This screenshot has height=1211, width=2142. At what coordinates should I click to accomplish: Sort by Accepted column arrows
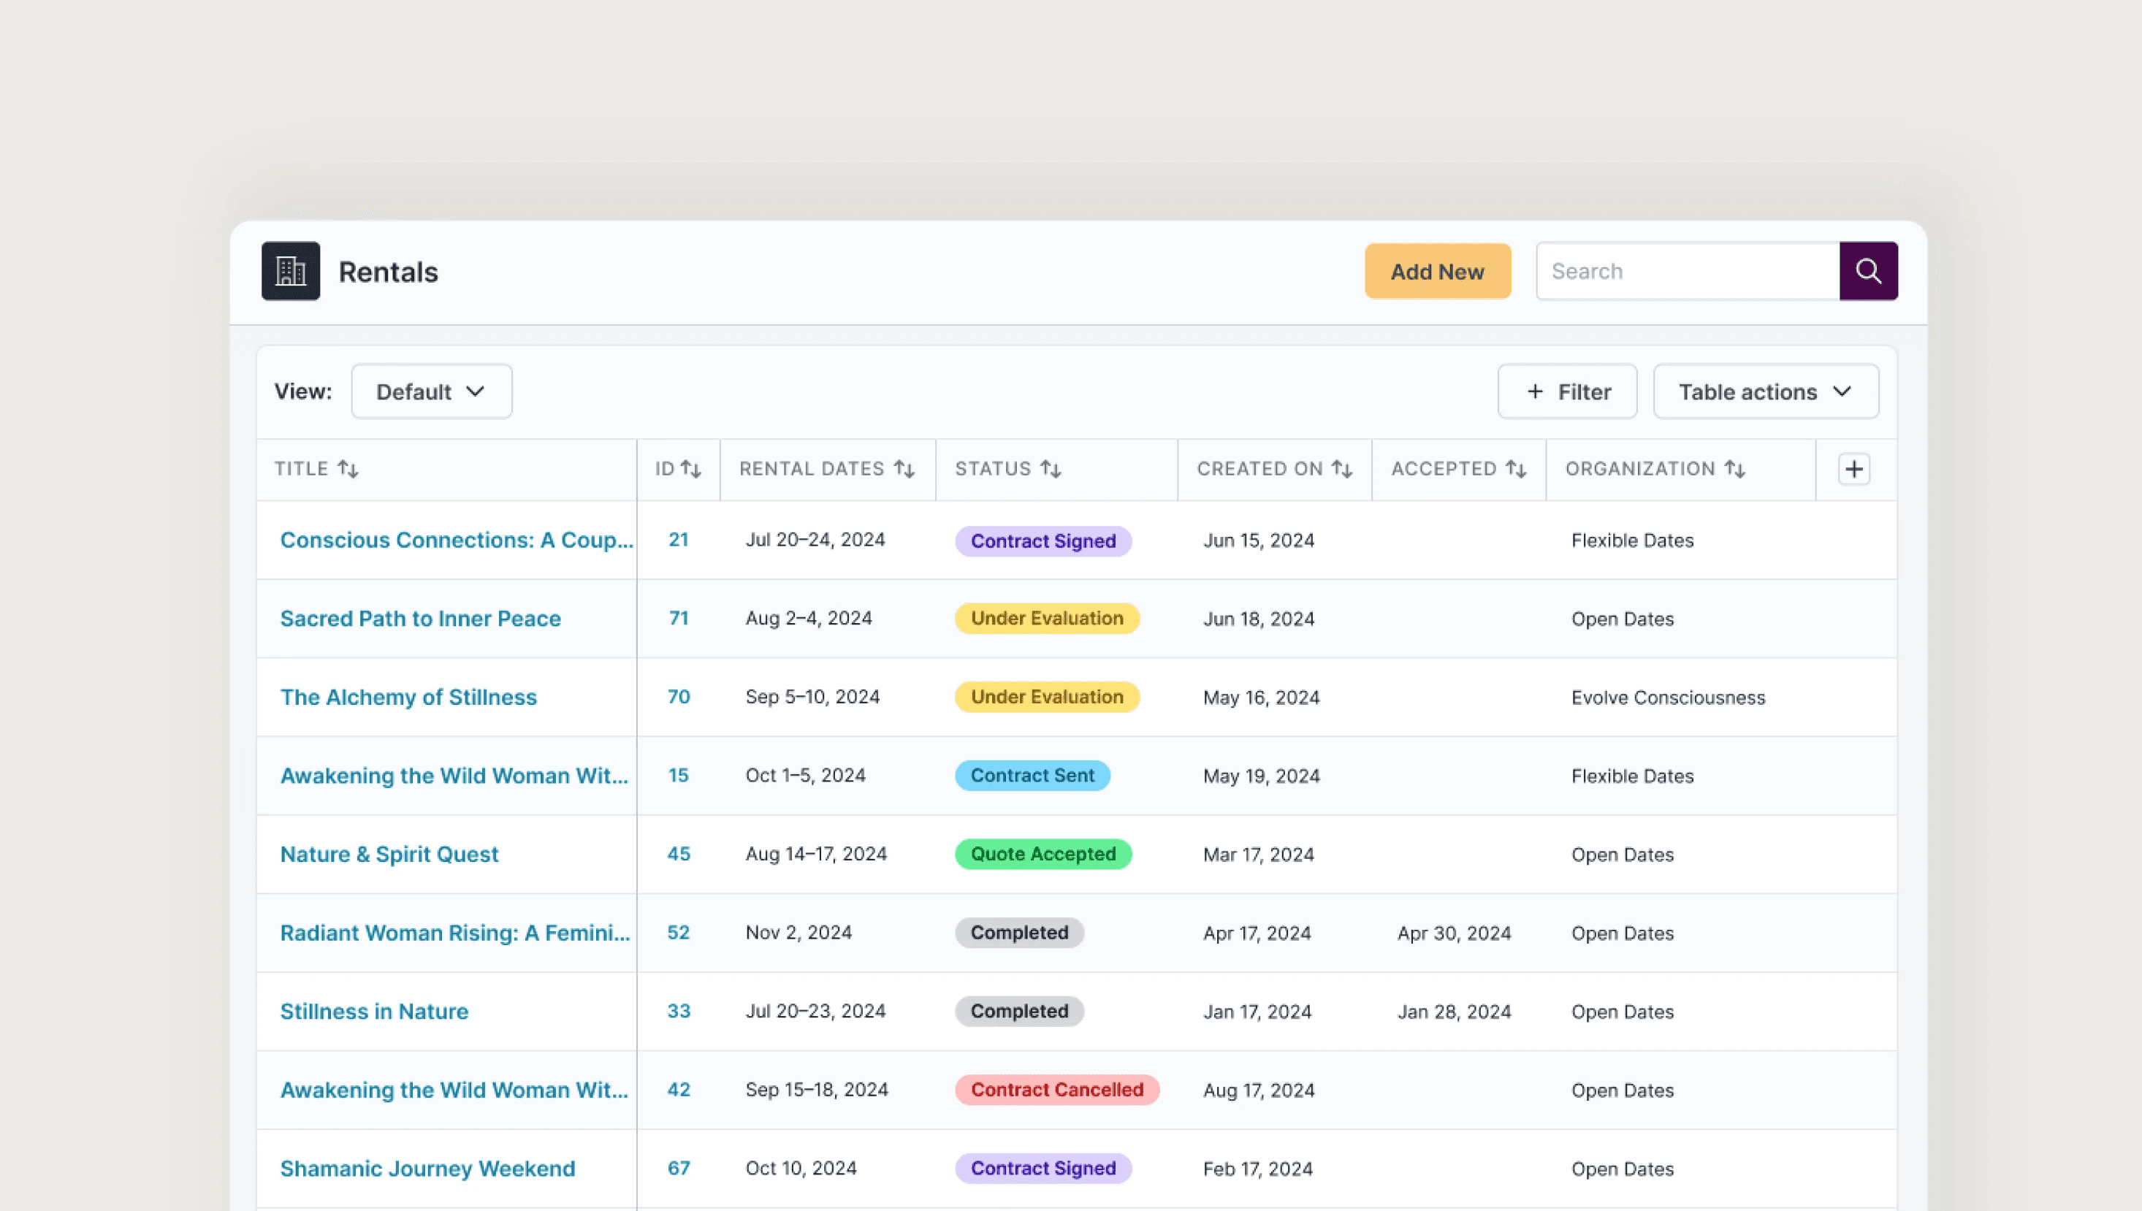point(1516,469)
